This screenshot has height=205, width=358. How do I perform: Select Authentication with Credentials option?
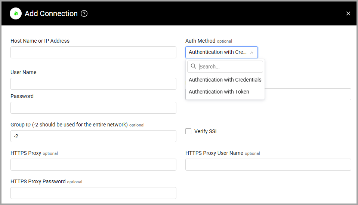point(225,80)
